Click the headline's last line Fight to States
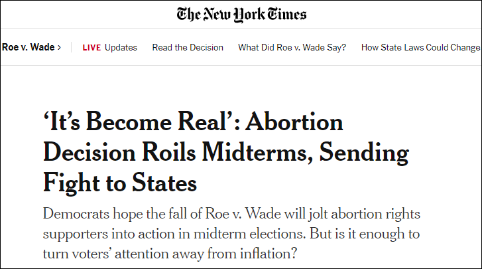This screenshot has height=269, width=482. pyautogui.click(x=120, y=183)
